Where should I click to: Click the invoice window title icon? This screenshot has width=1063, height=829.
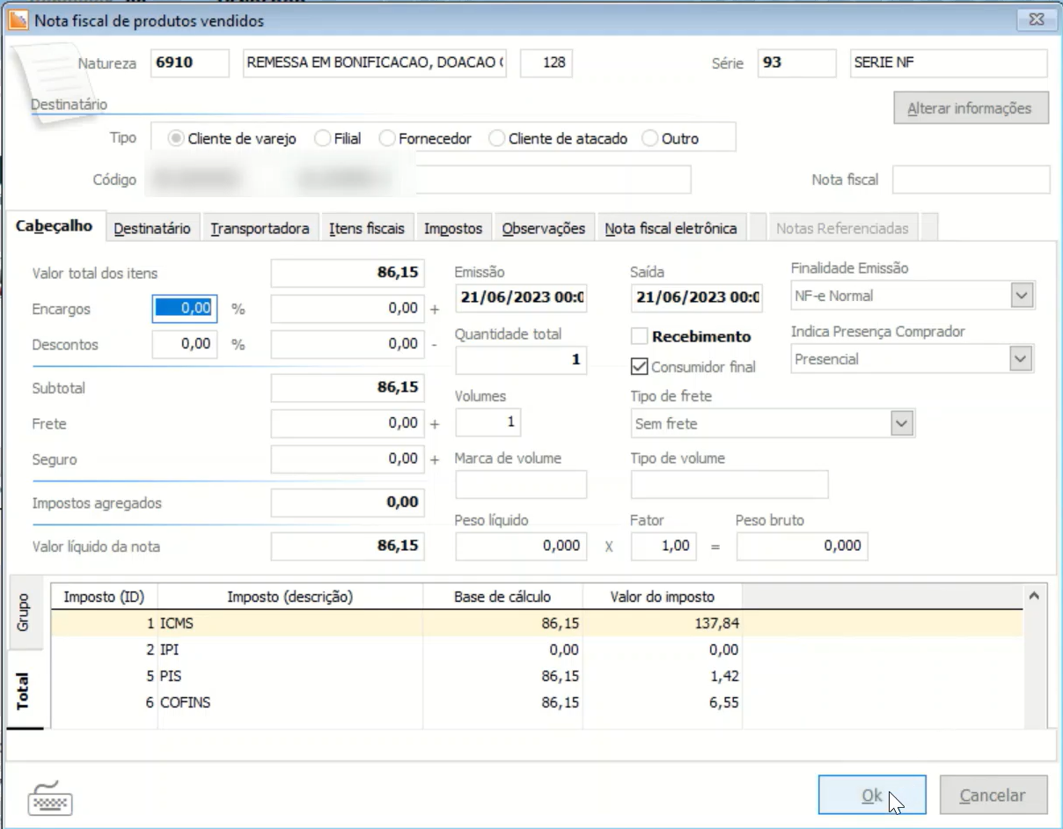[18, 19]
